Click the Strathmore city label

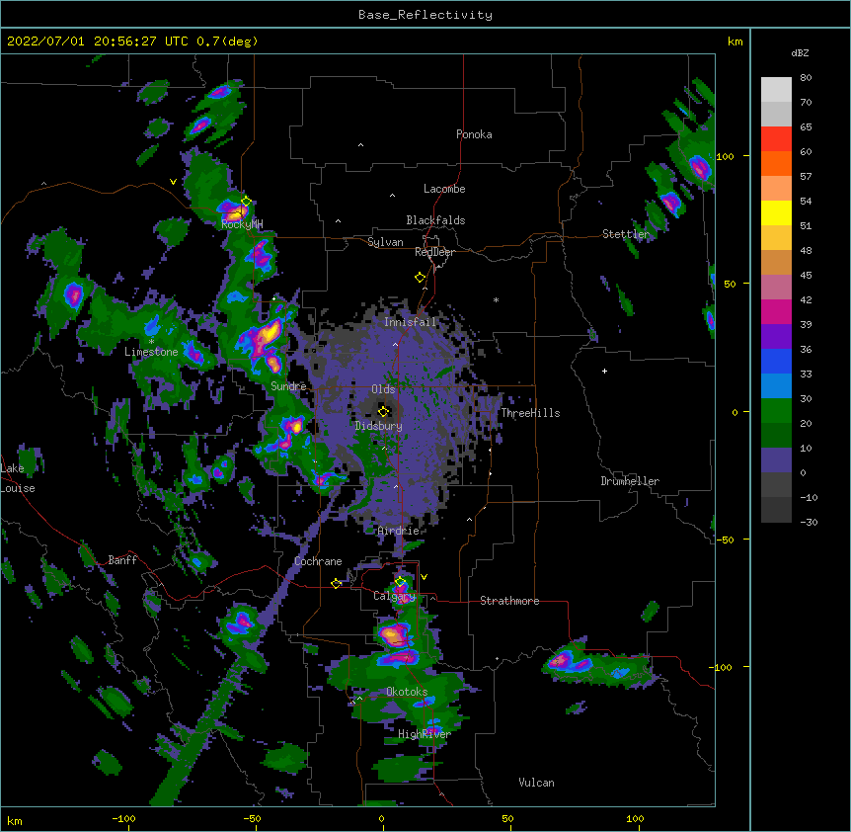pos(509,601)
